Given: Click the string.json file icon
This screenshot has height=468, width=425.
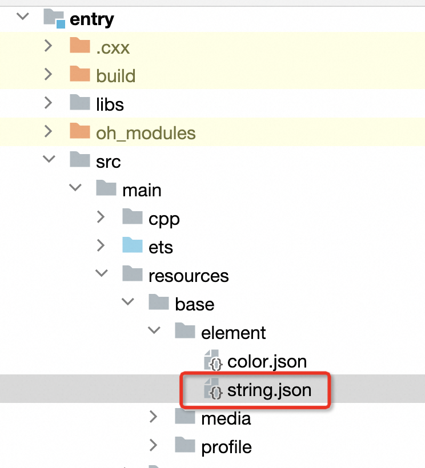Looking at the screenshot, I should 213,389.
